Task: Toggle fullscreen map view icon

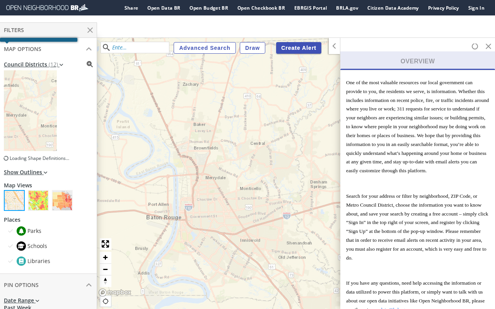Action: pyautogui.click(x=105, y=244)
